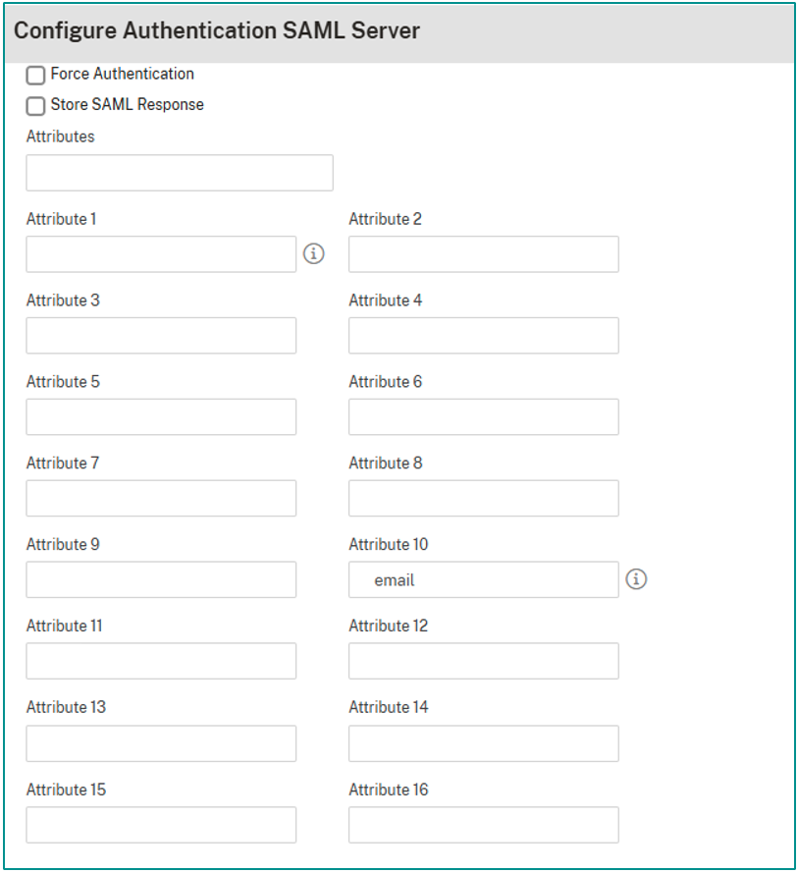Viewport: 798px width, 873px height.
Task: Click the Attribute 12 text box
Action: pyautogui.click(x=482, y=661)
